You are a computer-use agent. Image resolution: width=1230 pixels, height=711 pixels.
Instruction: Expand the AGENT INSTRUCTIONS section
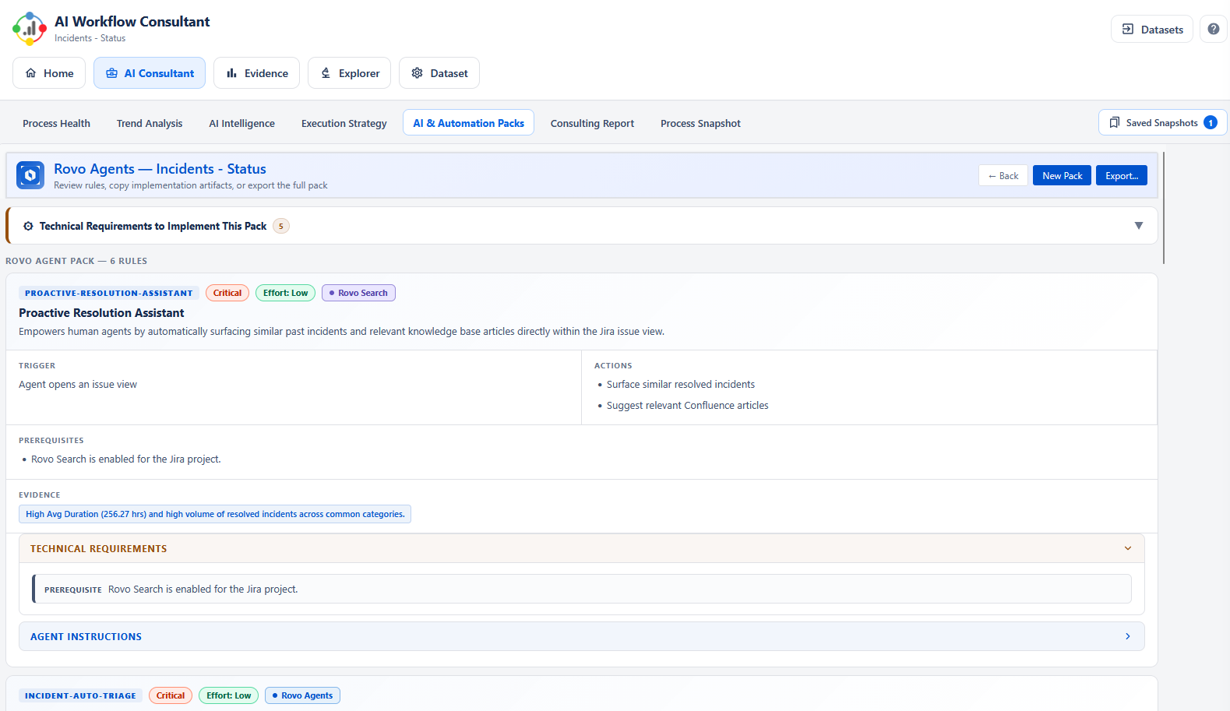[x=581, y=636]
